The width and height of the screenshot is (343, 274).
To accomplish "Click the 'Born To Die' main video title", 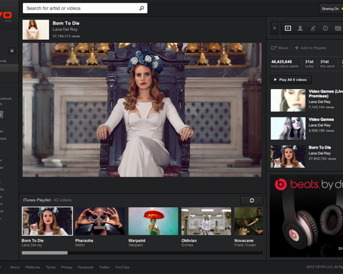I will [x=66, y=23].
